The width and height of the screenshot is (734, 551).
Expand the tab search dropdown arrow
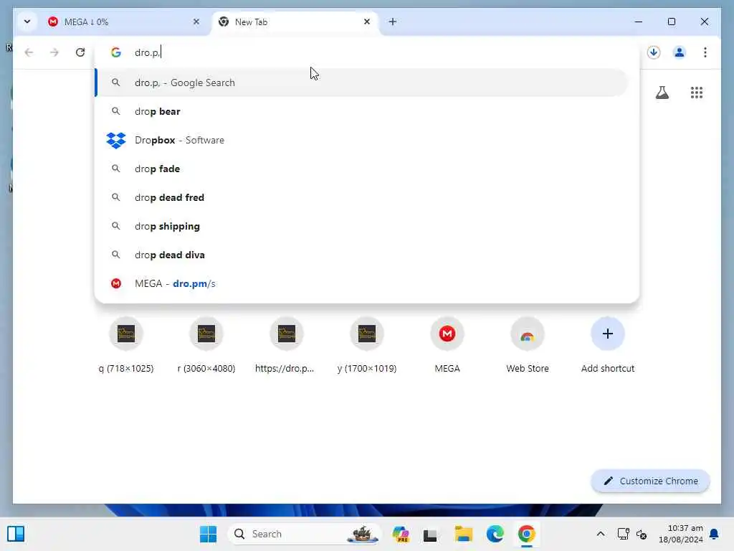tap(27, 22)
